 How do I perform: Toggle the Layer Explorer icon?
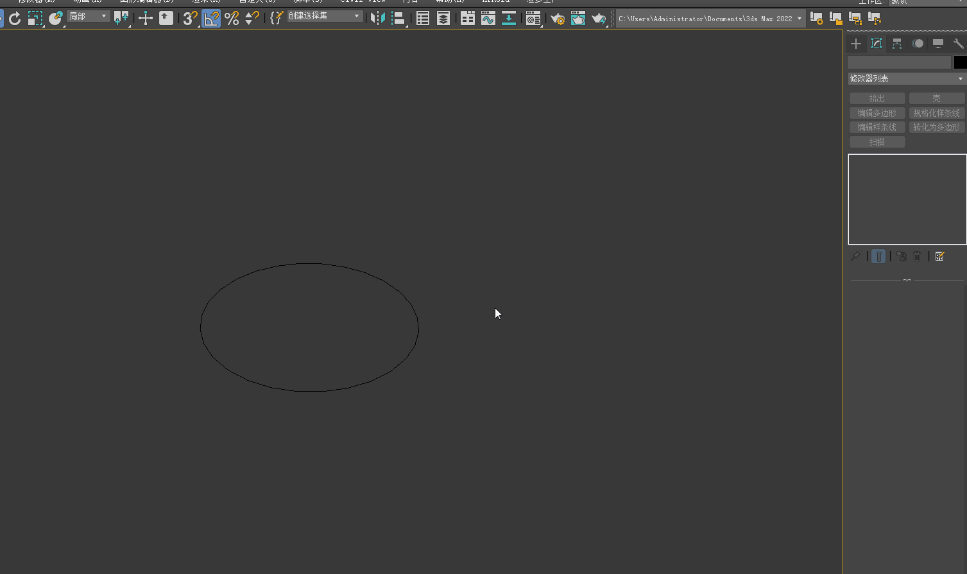443,19
